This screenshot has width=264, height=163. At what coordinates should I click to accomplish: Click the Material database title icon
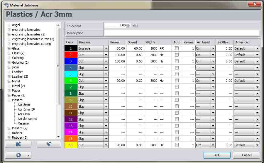(x=6, y=5)
